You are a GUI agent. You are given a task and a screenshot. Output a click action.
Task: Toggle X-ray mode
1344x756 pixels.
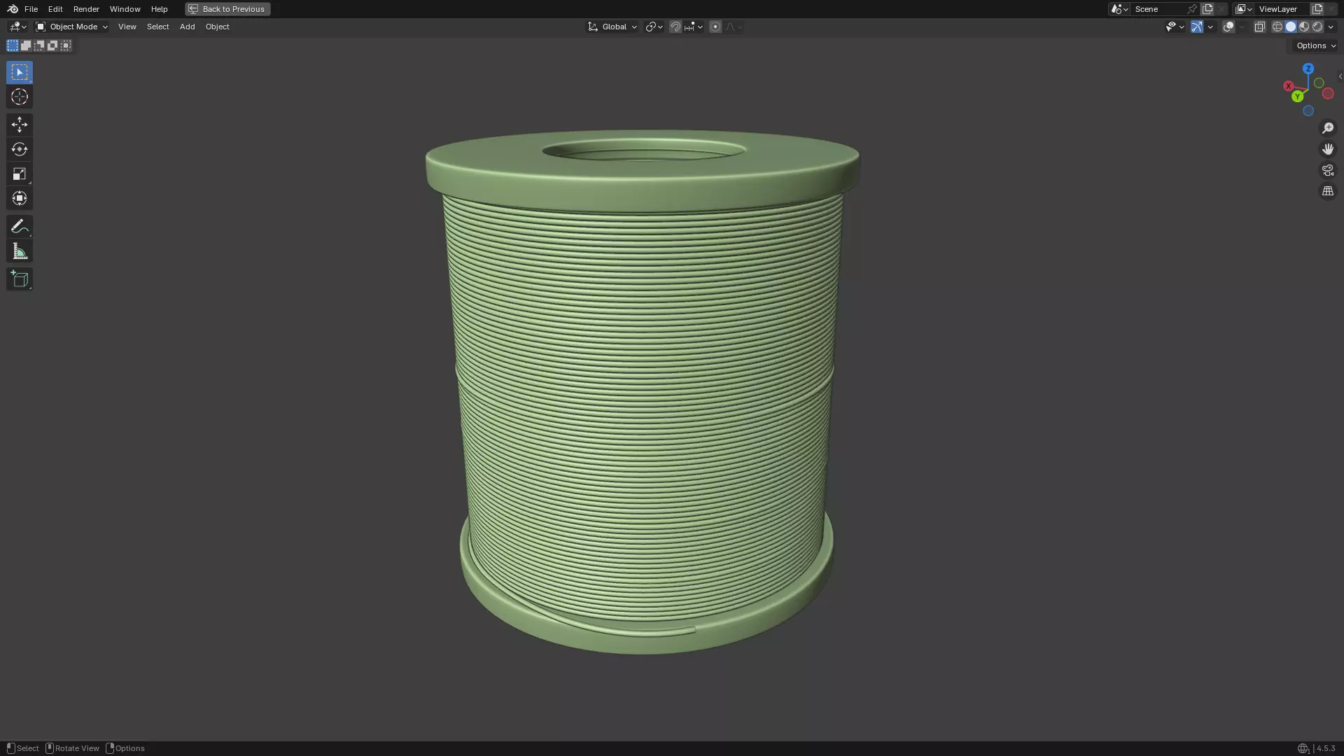tap(1260, 27)
